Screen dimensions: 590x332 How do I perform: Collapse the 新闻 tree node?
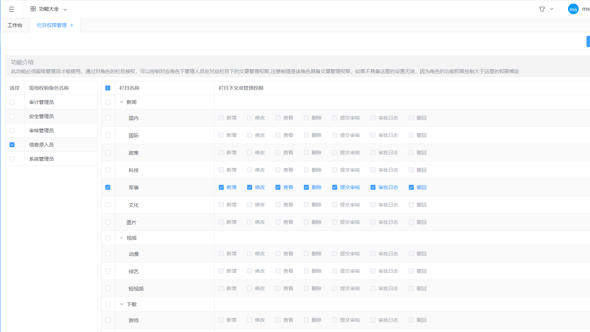click(122, 102)
